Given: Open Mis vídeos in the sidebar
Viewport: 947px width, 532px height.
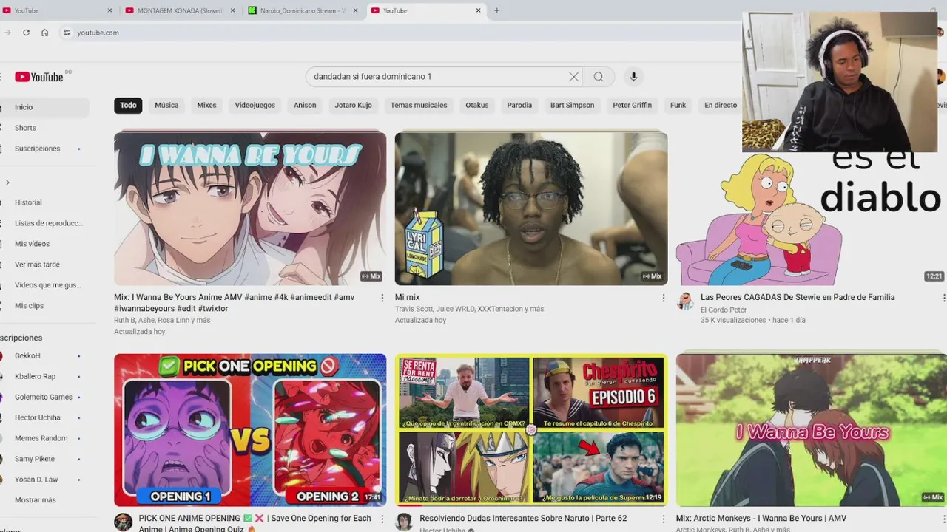Looking at the screenshot, I should [44, 244].
